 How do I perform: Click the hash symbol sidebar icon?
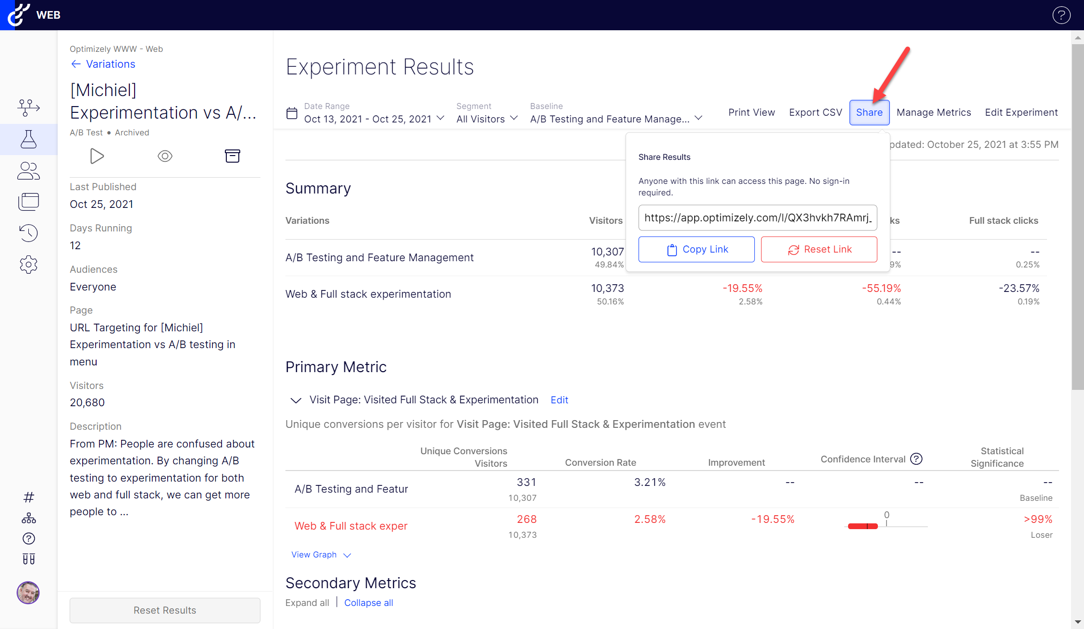click(x=29, y=497)
